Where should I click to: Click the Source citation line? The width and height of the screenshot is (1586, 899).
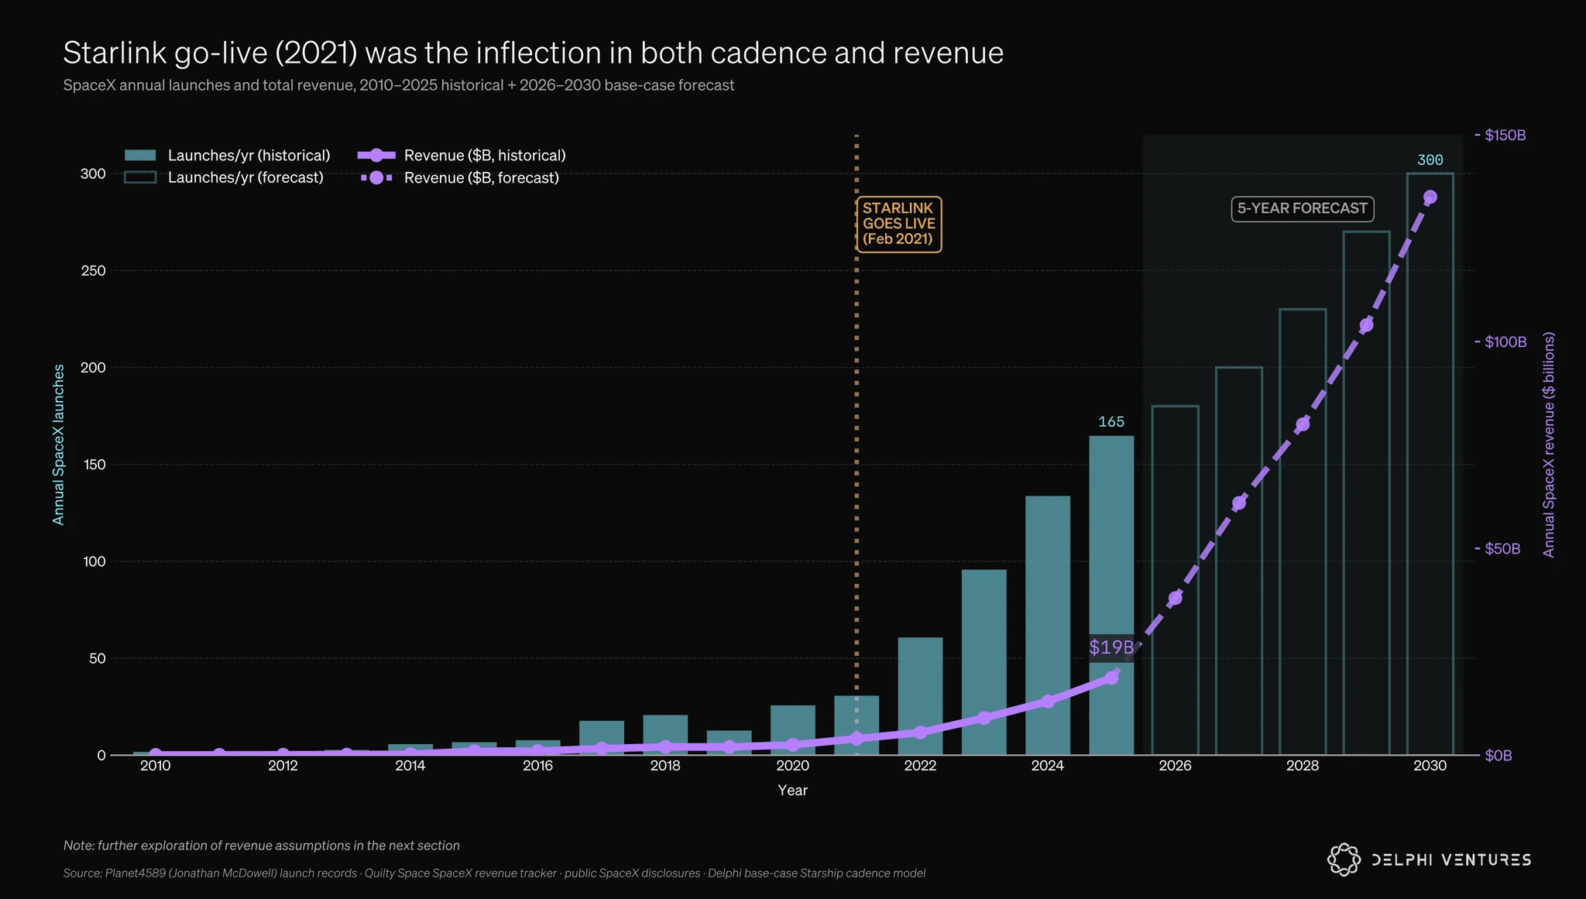(x=494, y=873)
